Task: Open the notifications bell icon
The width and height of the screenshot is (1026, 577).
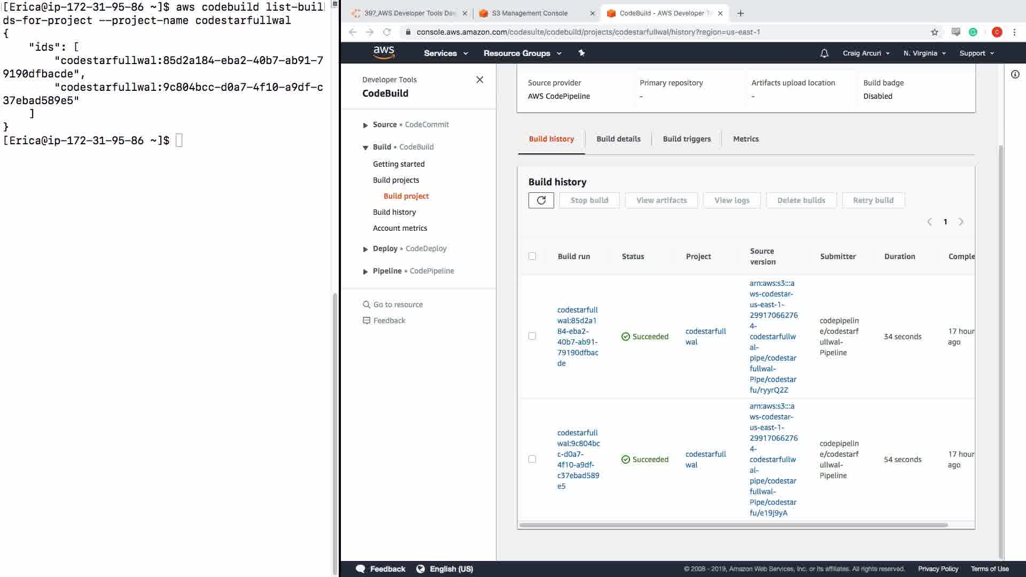Action: click(824, 53)
